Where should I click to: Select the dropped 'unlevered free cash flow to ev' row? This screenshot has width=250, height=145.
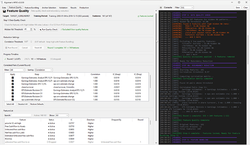tap(76, 142)
